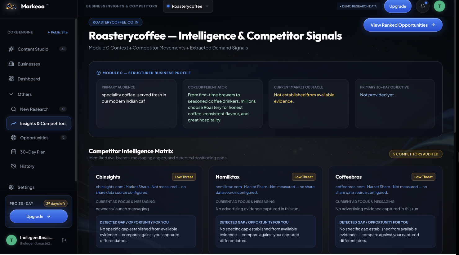Click the Content Studio sparkle icon
The width and height of the screenshot is (459, 255).
[x=11, y=49]
